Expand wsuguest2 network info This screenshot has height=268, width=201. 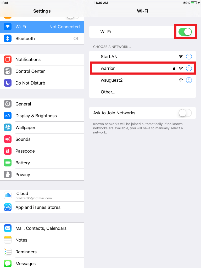click(x=189, y=80)
